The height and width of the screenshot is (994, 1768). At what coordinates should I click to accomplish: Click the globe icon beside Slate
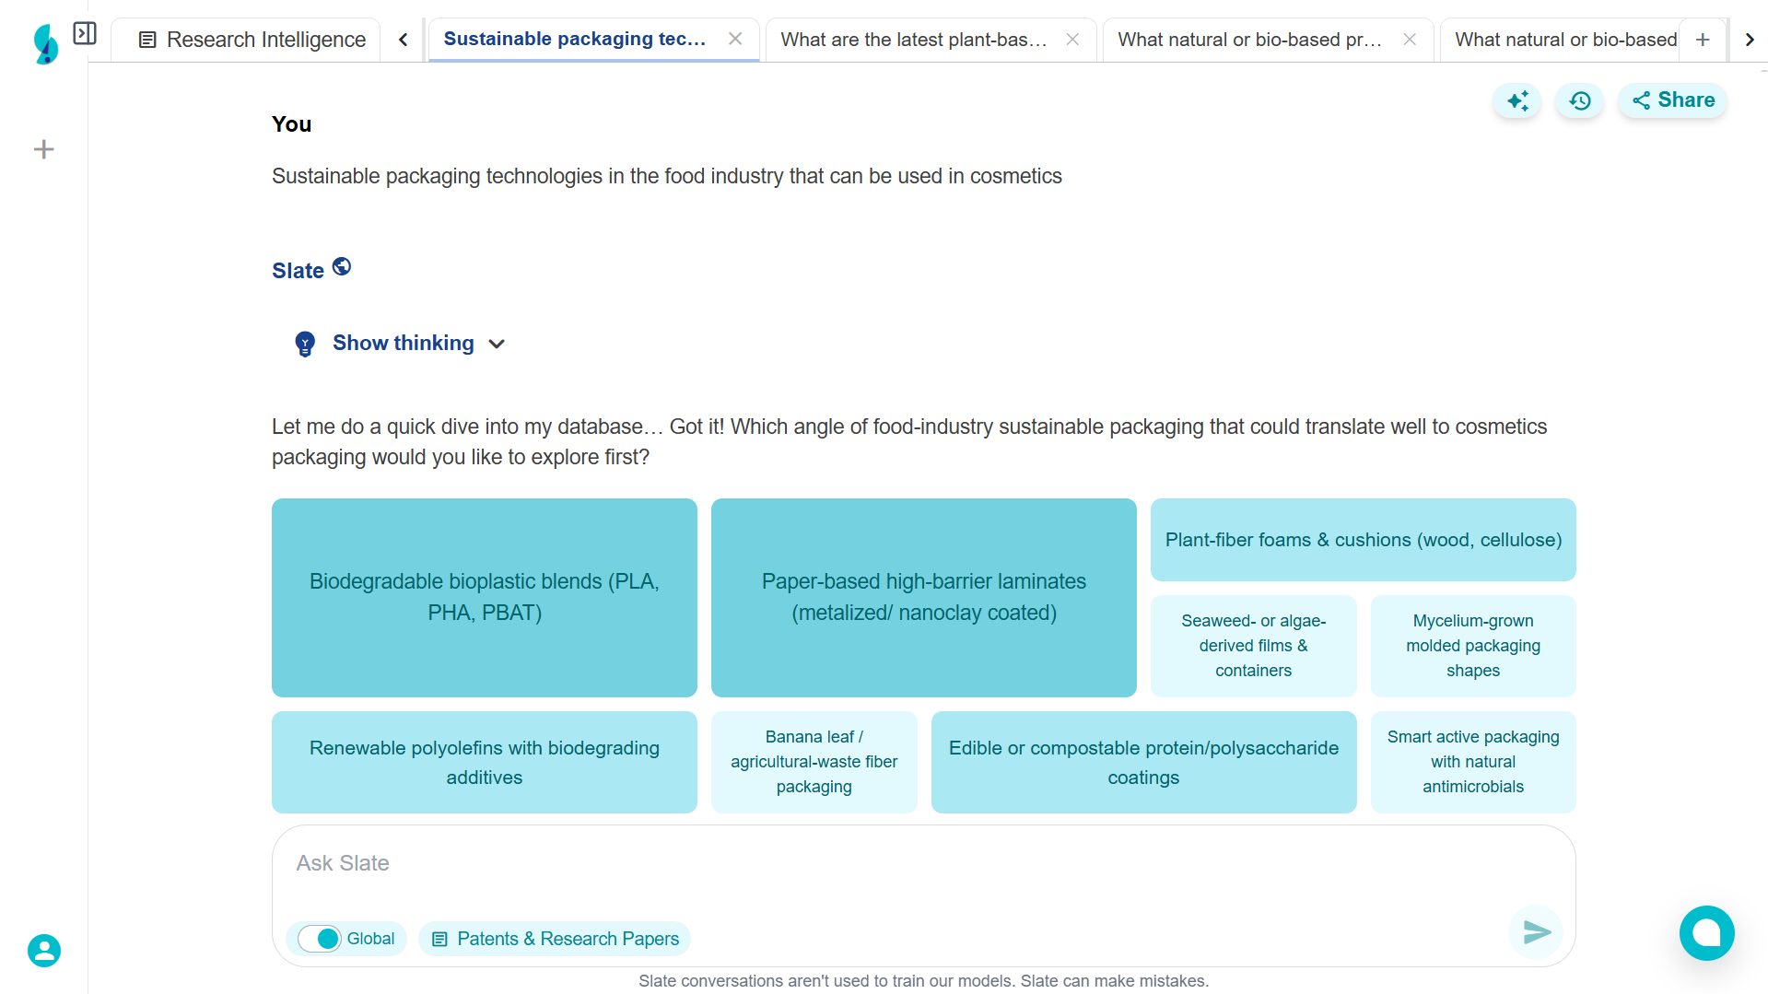click(342, 267)
